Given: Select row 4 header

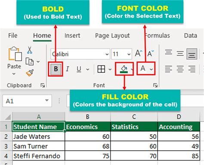Looking at the screenshot, I should click(x=6, y=156).
